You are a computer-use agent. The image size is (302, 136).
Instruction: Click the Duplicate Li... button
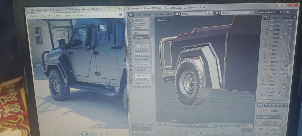click(141, 24)
